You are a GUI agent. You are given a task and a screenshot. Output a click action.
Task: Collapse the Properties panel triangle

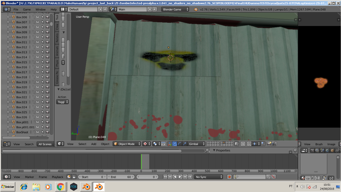pos(214,150)
